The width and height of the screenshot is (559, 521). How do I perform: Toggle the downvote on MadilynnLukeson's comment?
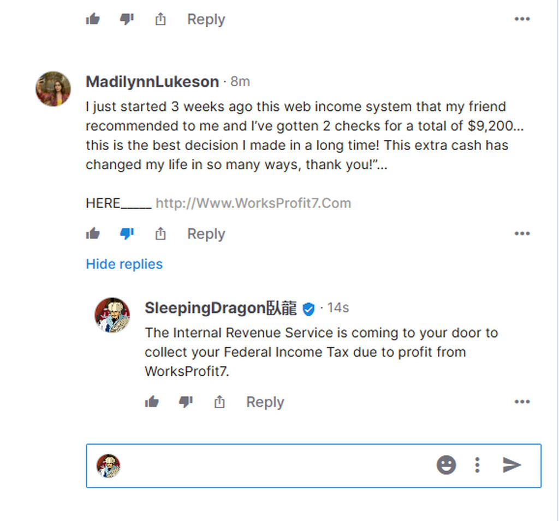127,234
